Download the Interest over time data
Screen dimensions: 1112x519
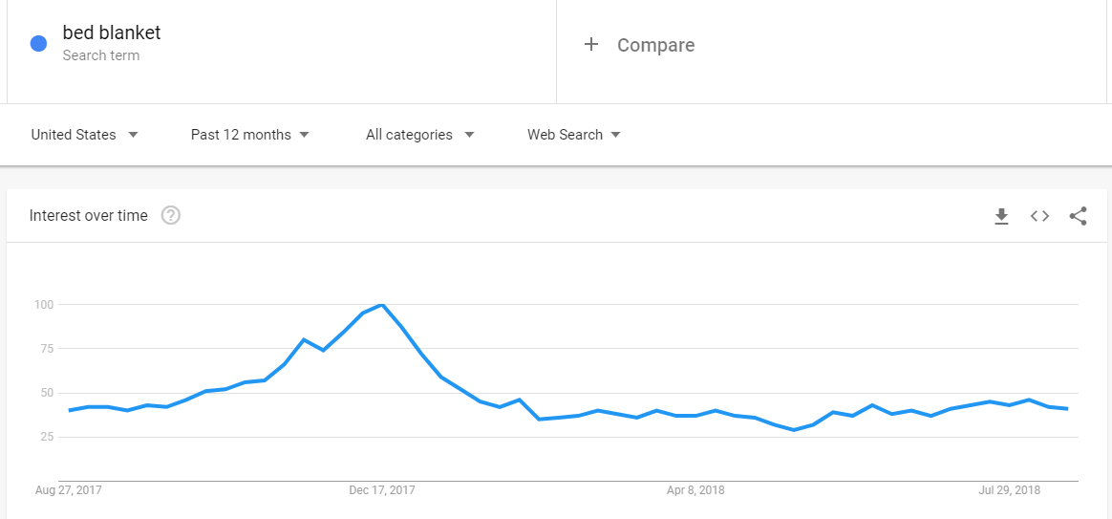pos(1001,216)
